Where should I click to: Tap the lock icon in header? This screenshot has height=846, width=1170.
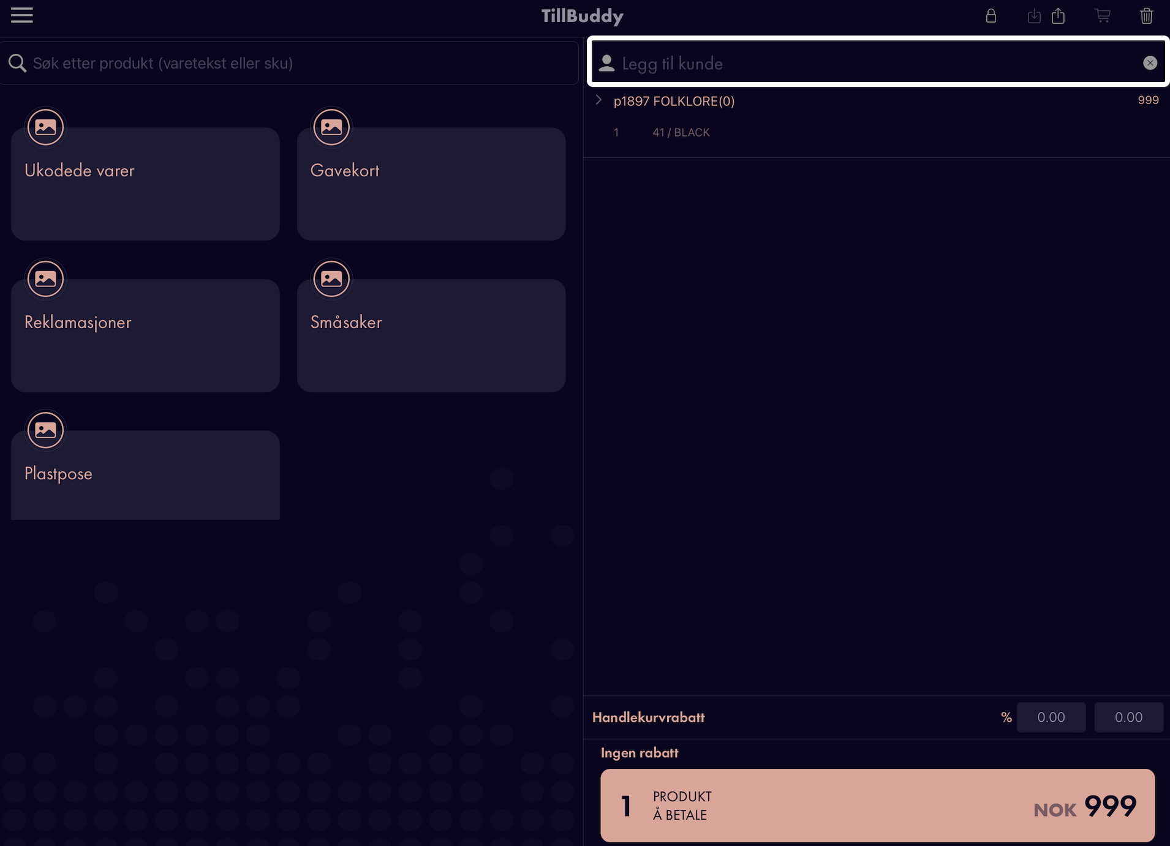(991, 15)
